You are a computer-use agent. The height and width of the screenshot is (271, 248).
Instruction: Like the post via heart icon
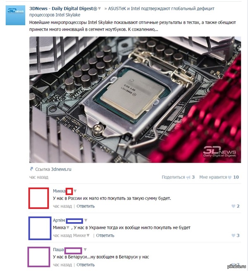(x=229, y=177)
